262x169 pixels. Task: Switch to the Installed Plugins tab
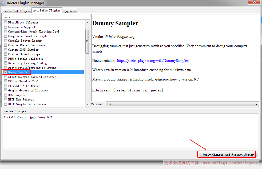(x=17, y=11)
